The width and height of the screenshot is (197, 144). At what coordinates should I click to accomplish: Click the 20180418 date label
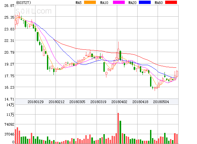point(140,102)
